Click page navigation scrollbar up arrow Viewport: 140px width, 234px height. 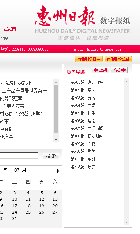127,81
